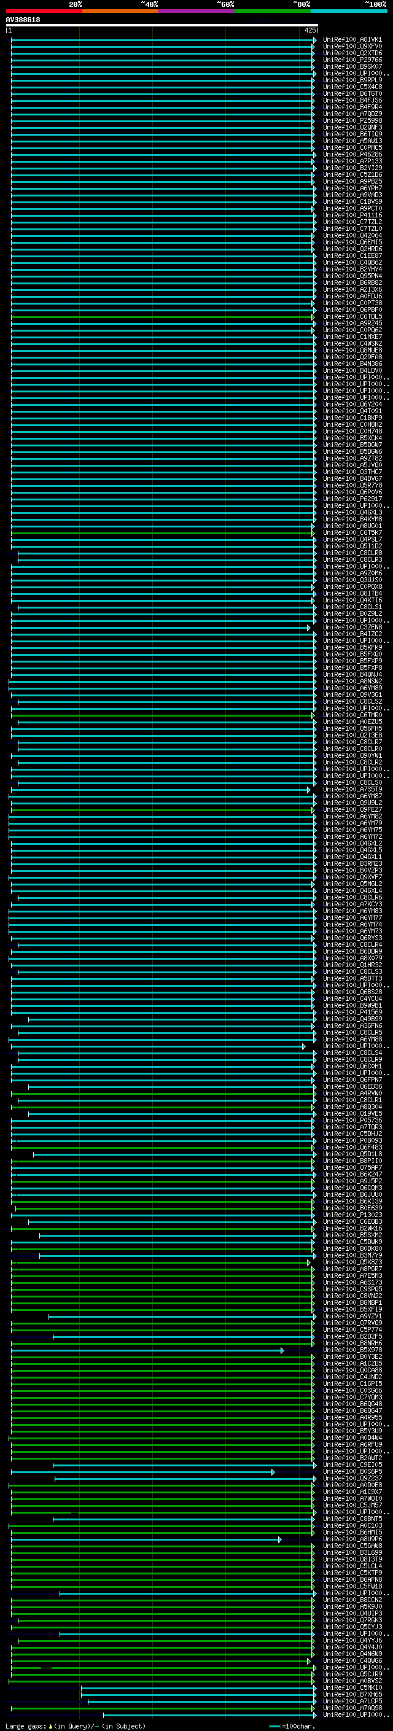The width and height of the screenshot is (393, 1731).
Task: Select label UniRef100_Q95PN4
Action: point(352,276)
